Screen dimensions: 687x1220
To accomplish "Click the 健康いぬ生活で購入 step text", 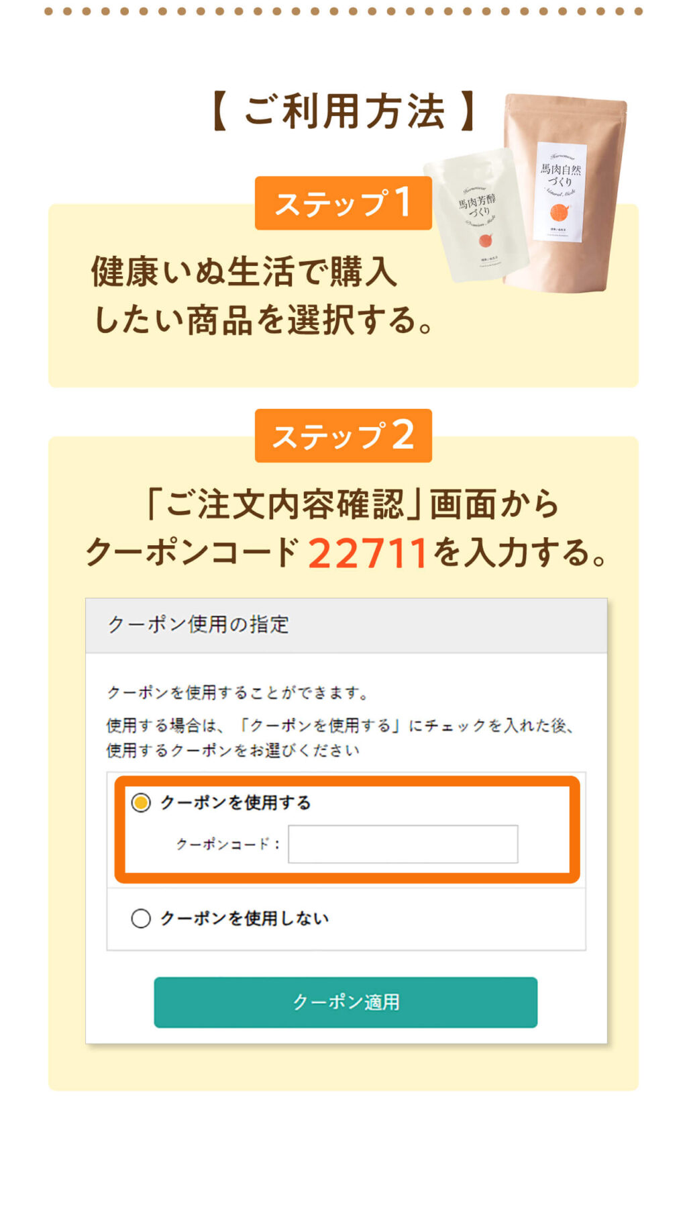I will tap(244, 272).
